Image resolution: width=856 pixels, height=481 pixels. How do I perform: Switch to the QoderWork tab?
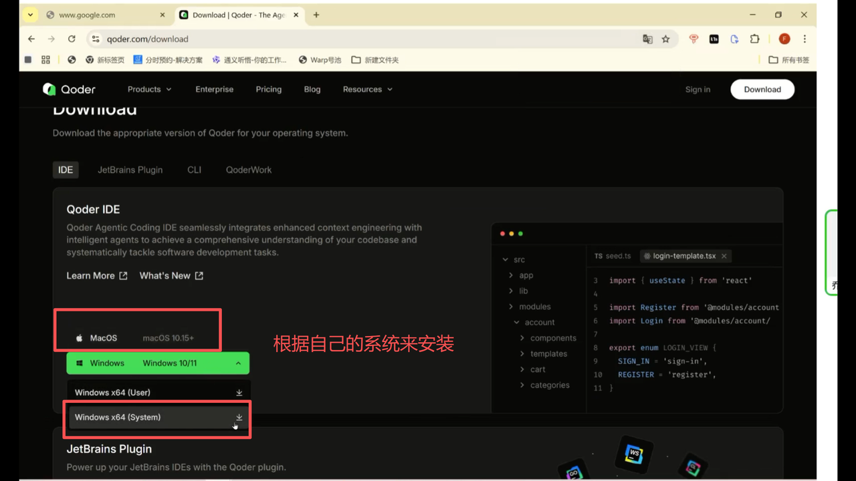(x=249, y=170)
